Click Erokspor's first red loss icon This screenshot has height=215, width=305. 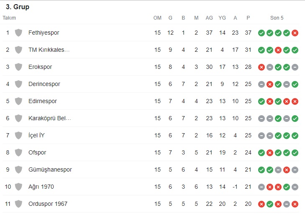pyautogui.click(x=261, y=67)
